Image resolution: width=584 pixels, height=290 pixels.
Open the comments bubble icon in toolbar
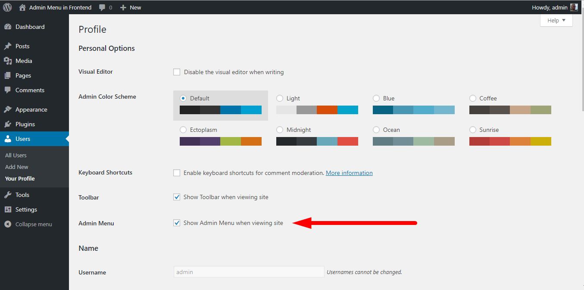point(102,8)
